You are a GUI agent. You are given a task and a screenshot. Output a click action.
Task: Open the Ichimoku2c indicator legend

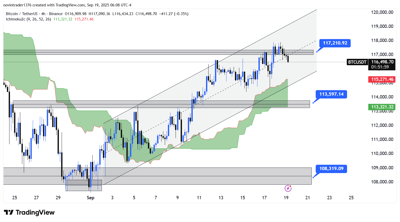click(28, 19)
